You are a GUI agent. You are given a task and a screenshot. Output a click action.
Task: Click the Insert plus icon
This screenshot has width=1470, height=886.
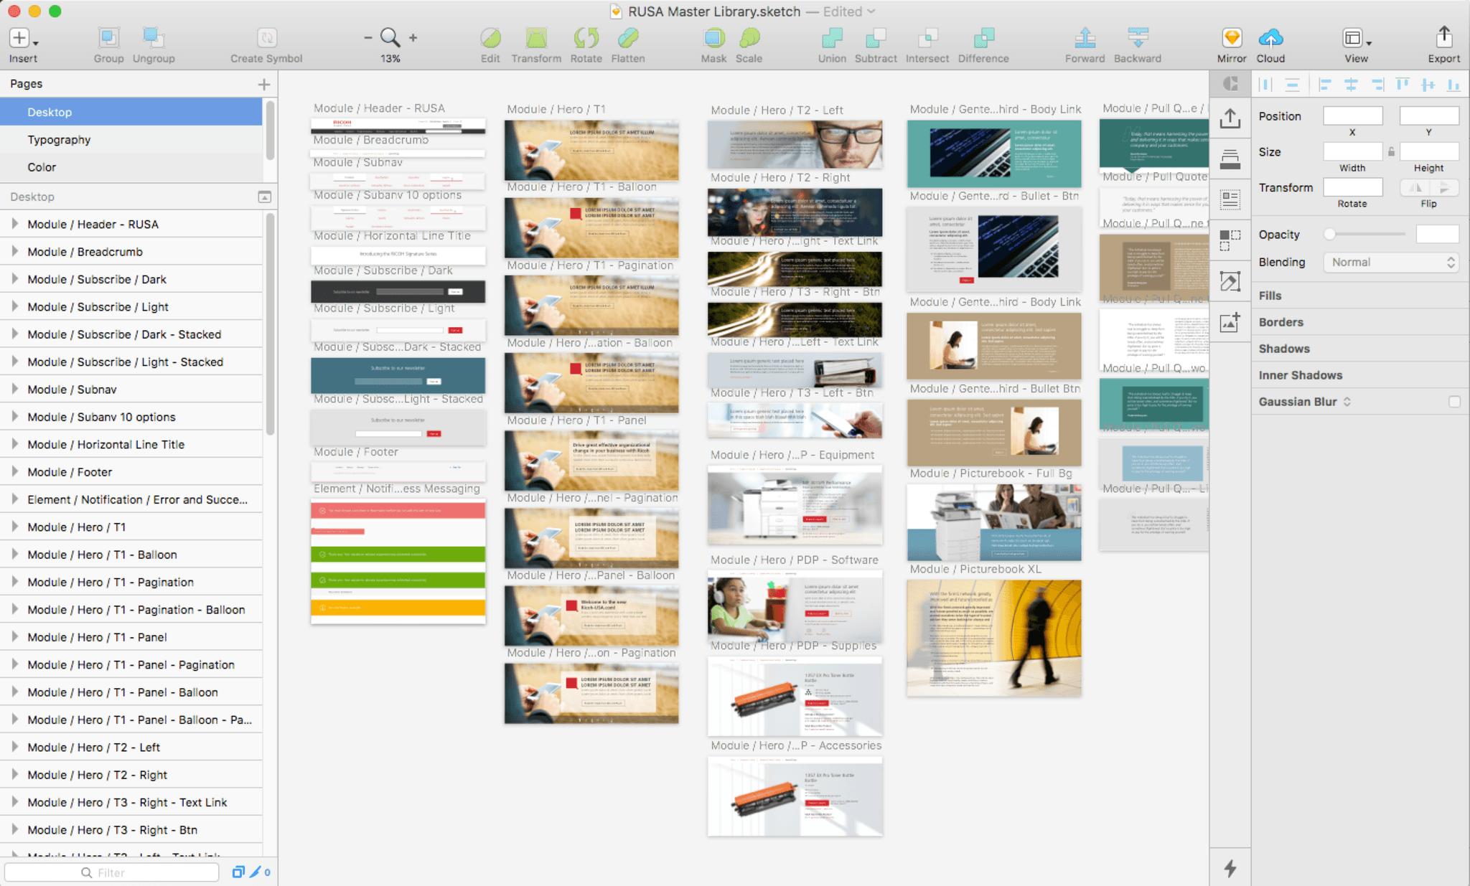click(x=19, y=37)
